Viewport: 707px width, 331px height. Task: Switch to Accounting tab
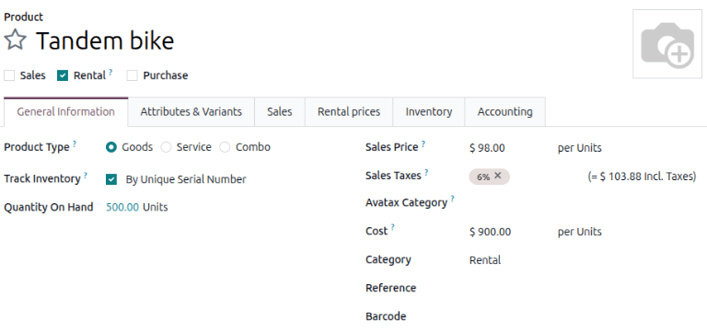(505, 111)
